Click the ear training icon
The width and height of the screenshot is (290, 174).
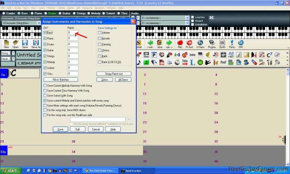pos(215,55)
